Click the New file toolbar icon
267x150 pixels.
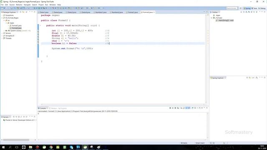click(2, 8)
